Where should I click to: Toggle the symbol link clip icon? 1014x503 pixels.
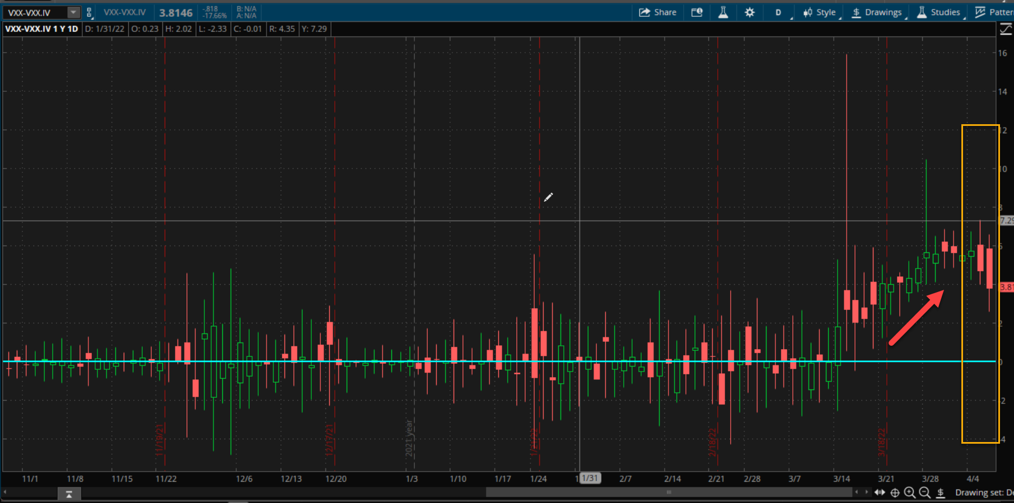click(x=89, y=12)
